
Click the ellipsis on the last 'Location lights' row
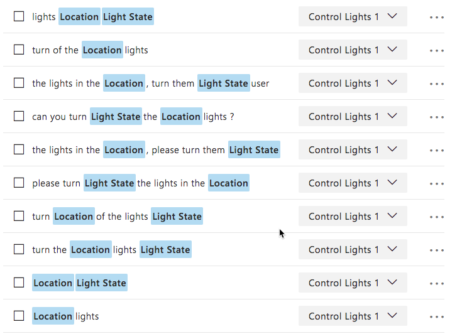click(436, 317)
